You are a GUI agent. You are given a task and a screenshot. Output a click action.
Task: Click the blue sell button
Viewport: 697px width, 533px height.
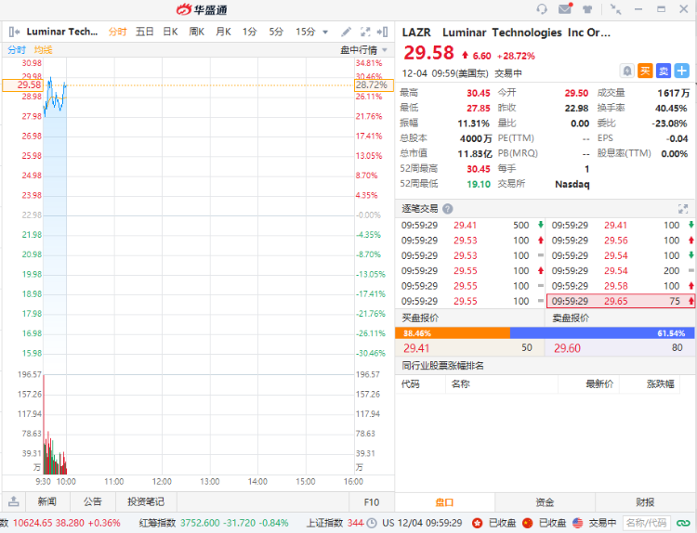(x=664, y=71)
